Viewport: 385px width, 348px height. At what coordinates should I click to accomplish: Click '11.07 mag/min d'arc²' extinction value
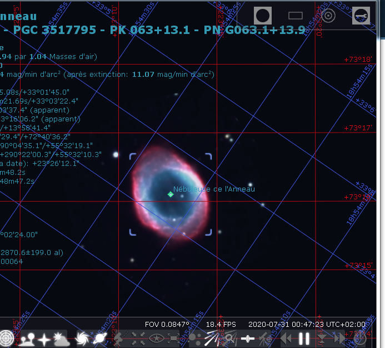click(173, 74)
